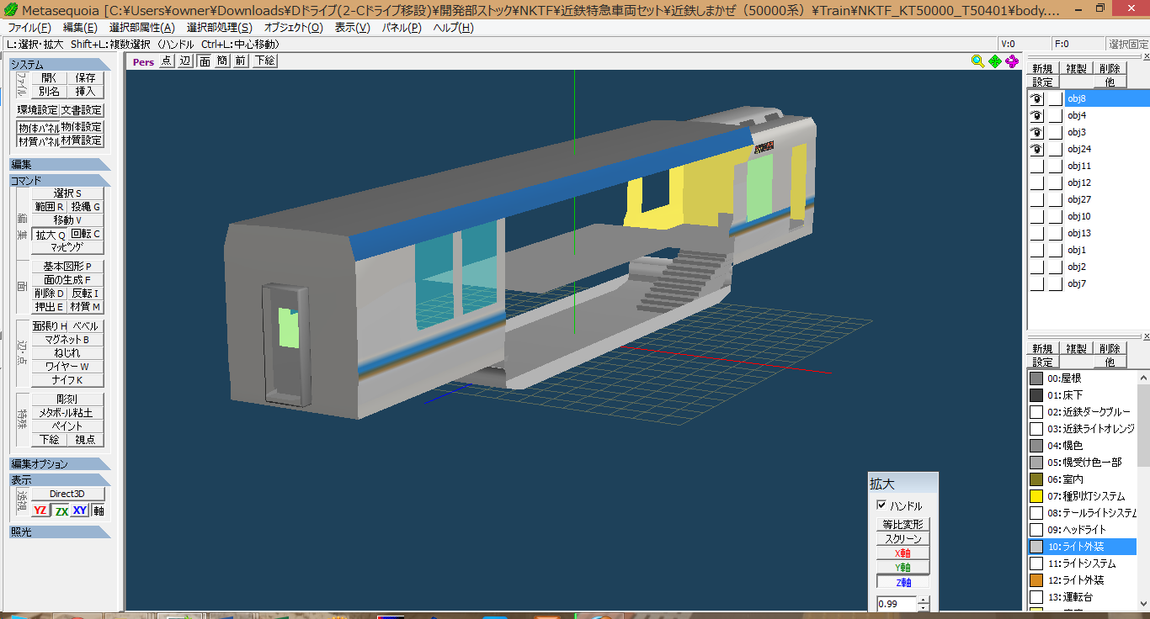
Task: Select the yellow 07:種別灯システム swatch
Action: click(1036, 496)
